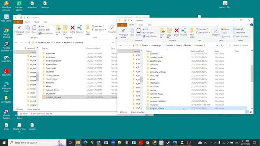Screen dimensions: 260x146
Task: Select scripted_effects folder in Steam common window
Action: coord(157,108)
